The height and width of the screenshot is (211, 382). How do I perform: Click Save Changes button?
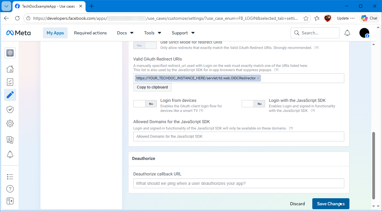pyautogui.click(x=331, y=204)
